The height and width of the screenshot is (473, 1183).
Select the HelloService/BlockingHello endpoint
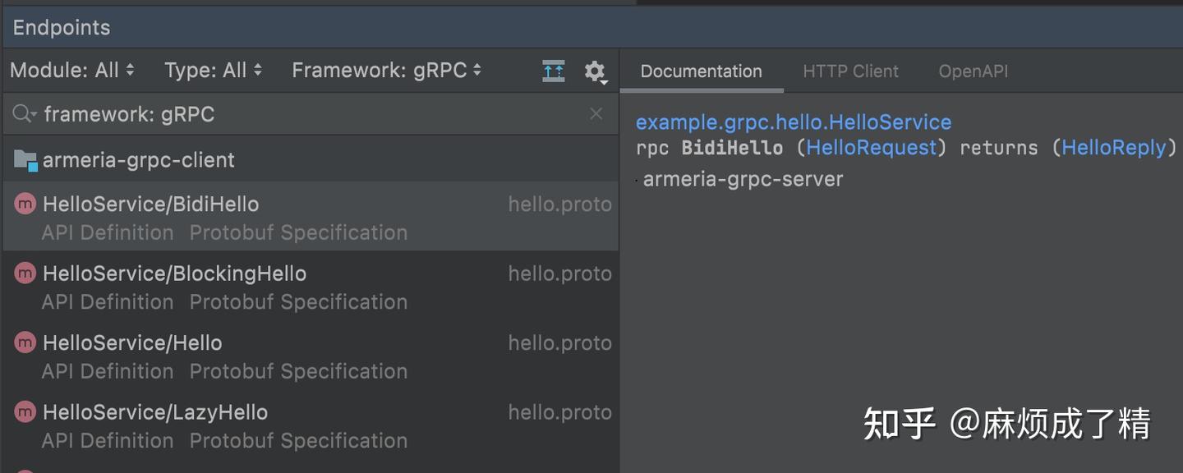coord(311,287)
